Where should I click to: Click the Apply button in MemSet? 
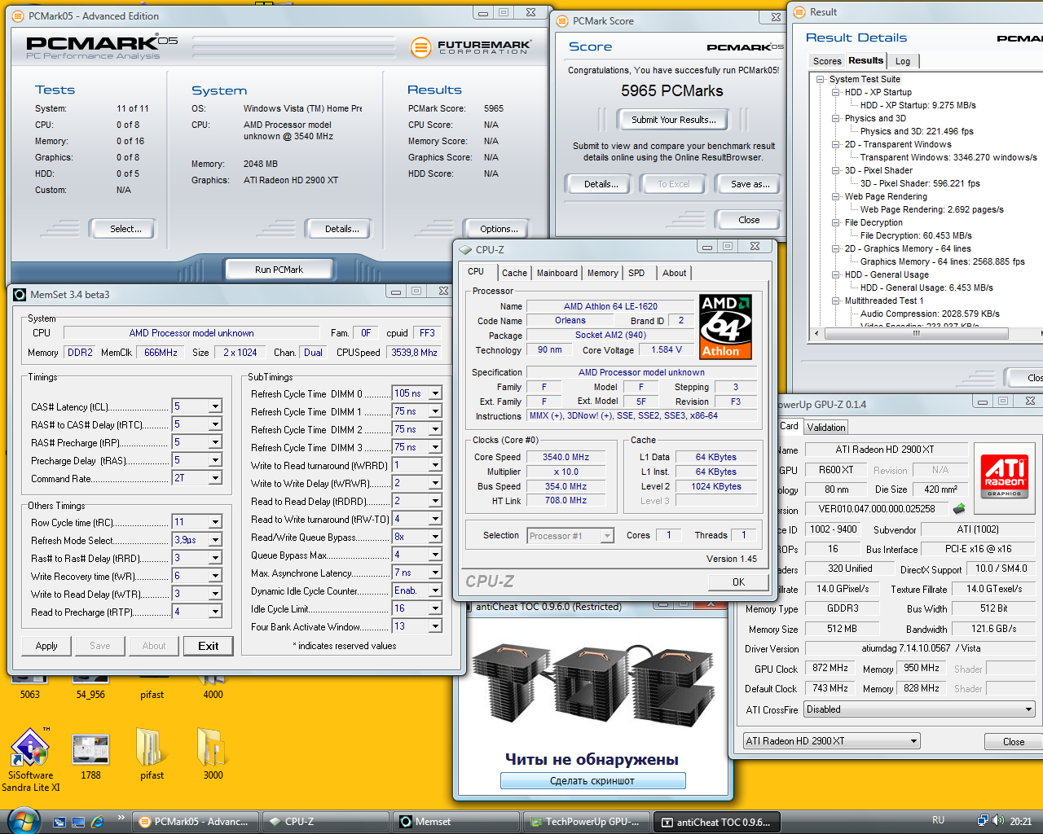46,646
